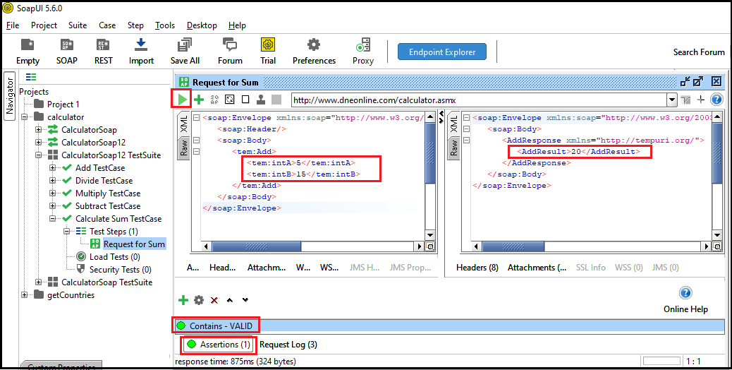Select Load Tests (0) item
This screenshot has height=370, width=732.
point(115,256)
